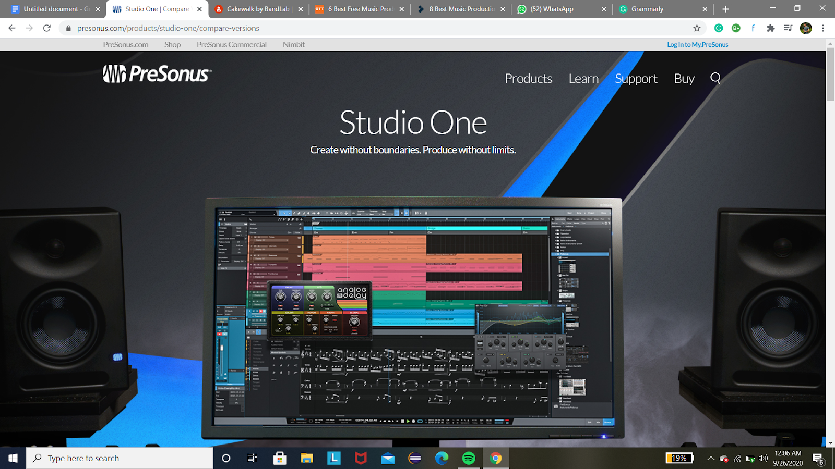
Task: Switch to the Untitled document tab
Action: pyautogui.click(x=53, y=9)
